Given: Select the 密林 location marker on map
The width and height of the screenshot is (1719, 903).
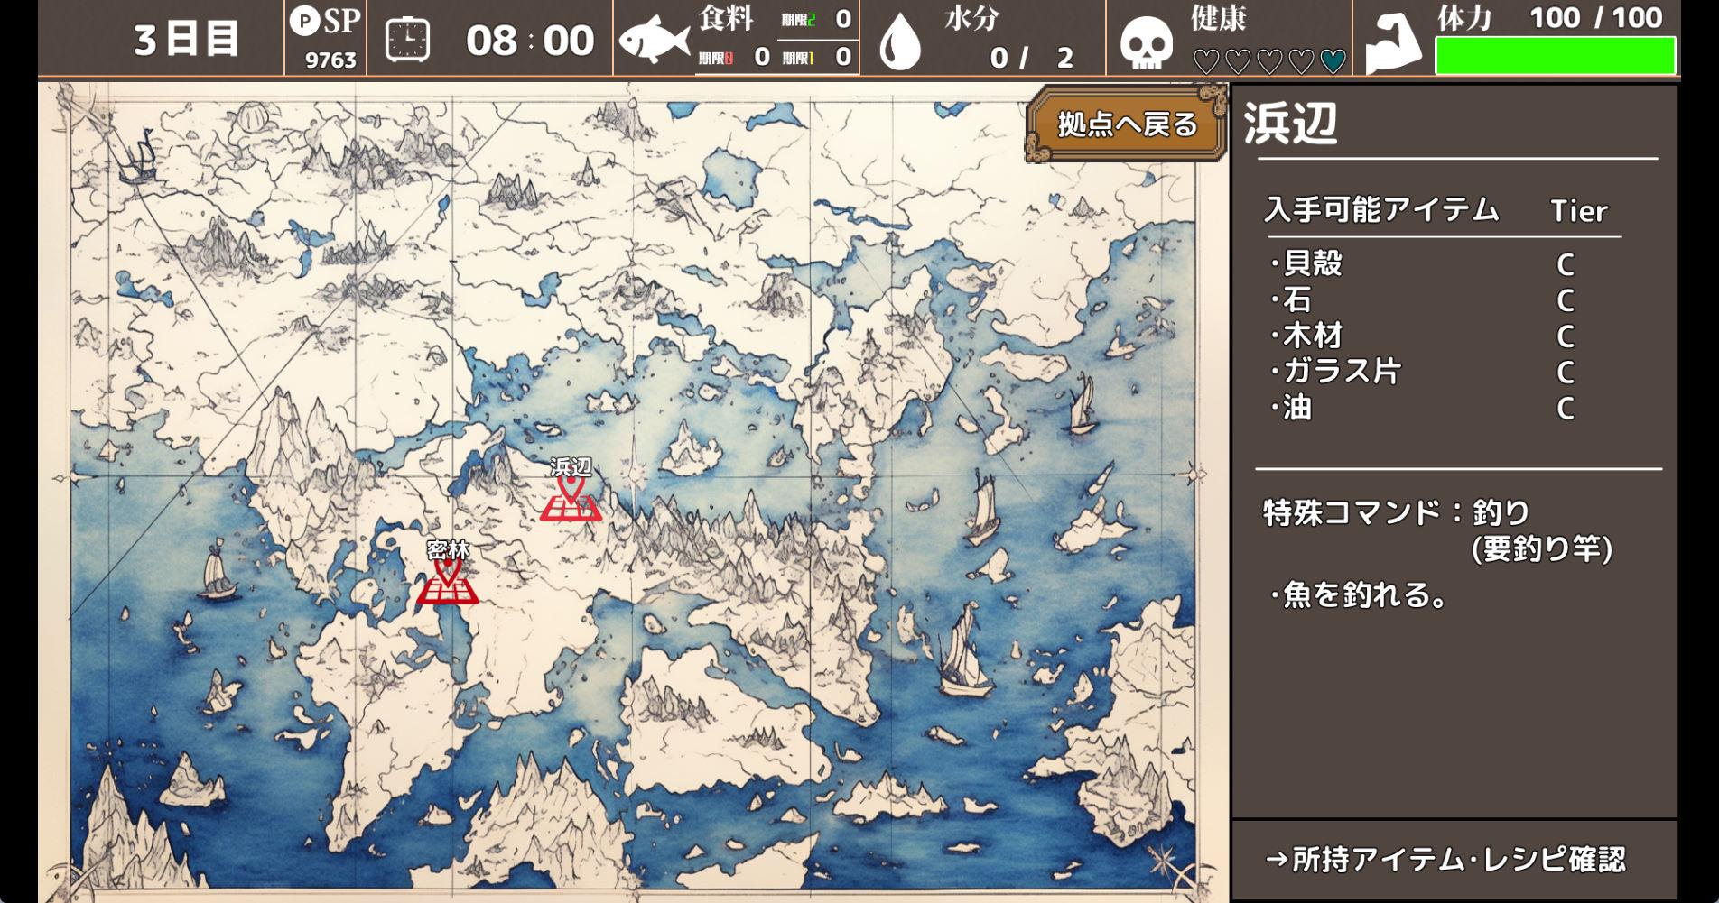Looking at the screenshot, I should [447, 581].
